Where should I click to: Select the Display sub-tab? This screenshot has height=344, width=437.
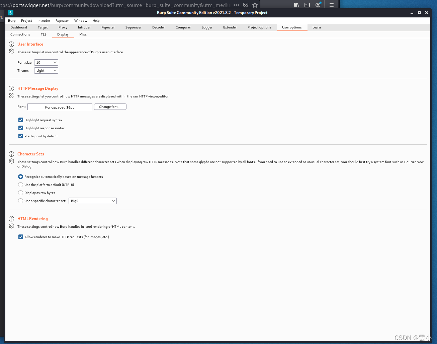tap(63, 35)
